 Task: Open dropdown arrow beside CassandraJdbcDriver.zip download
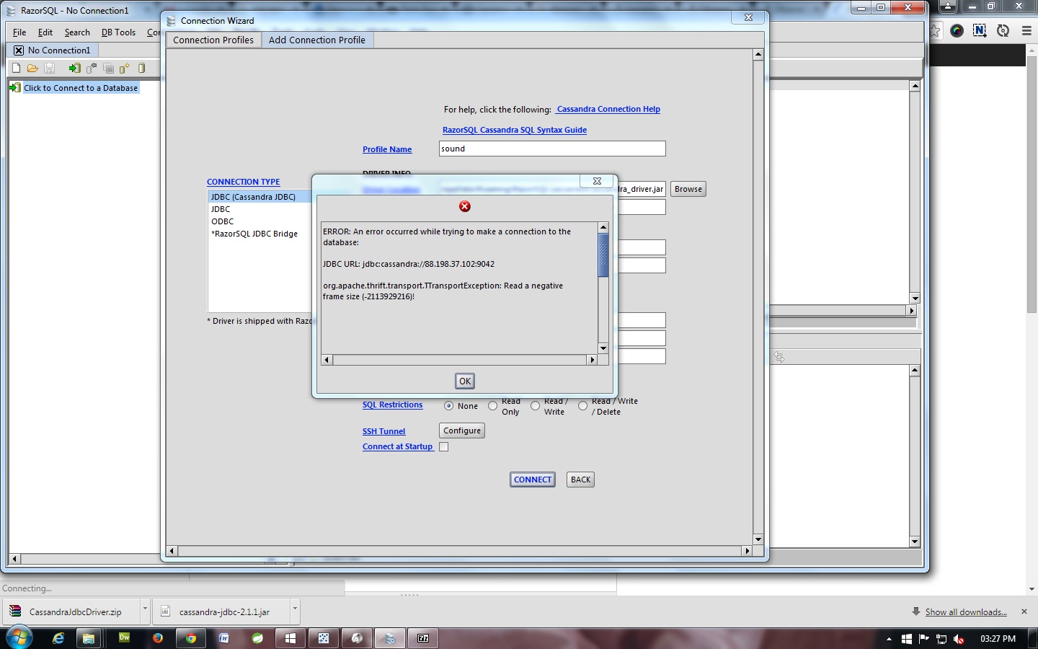[x=145, y=611]
